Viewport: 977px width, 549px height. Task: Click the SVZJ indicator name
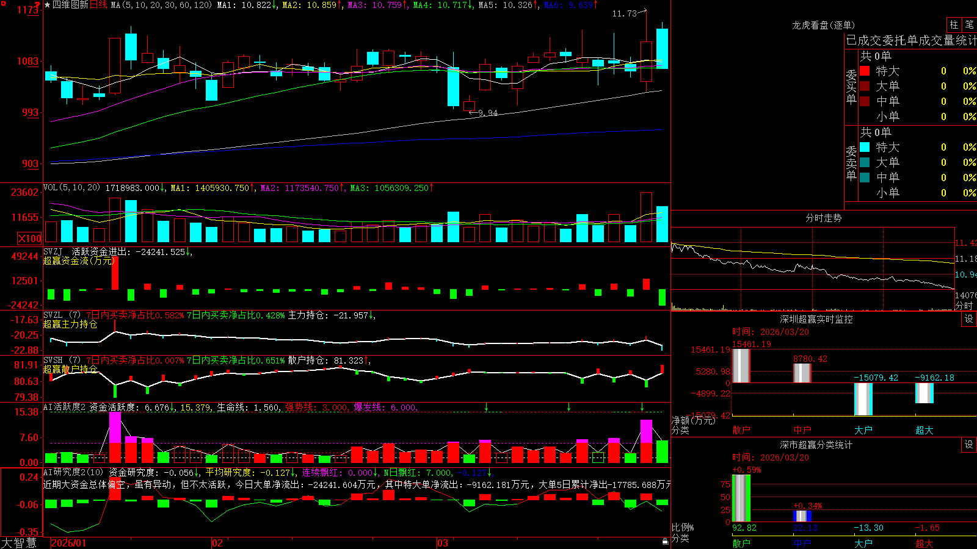(53, 252)
